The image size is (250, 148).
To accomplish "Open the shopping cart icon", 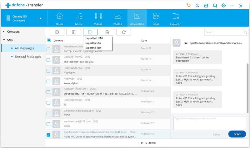I will (189, 6).
